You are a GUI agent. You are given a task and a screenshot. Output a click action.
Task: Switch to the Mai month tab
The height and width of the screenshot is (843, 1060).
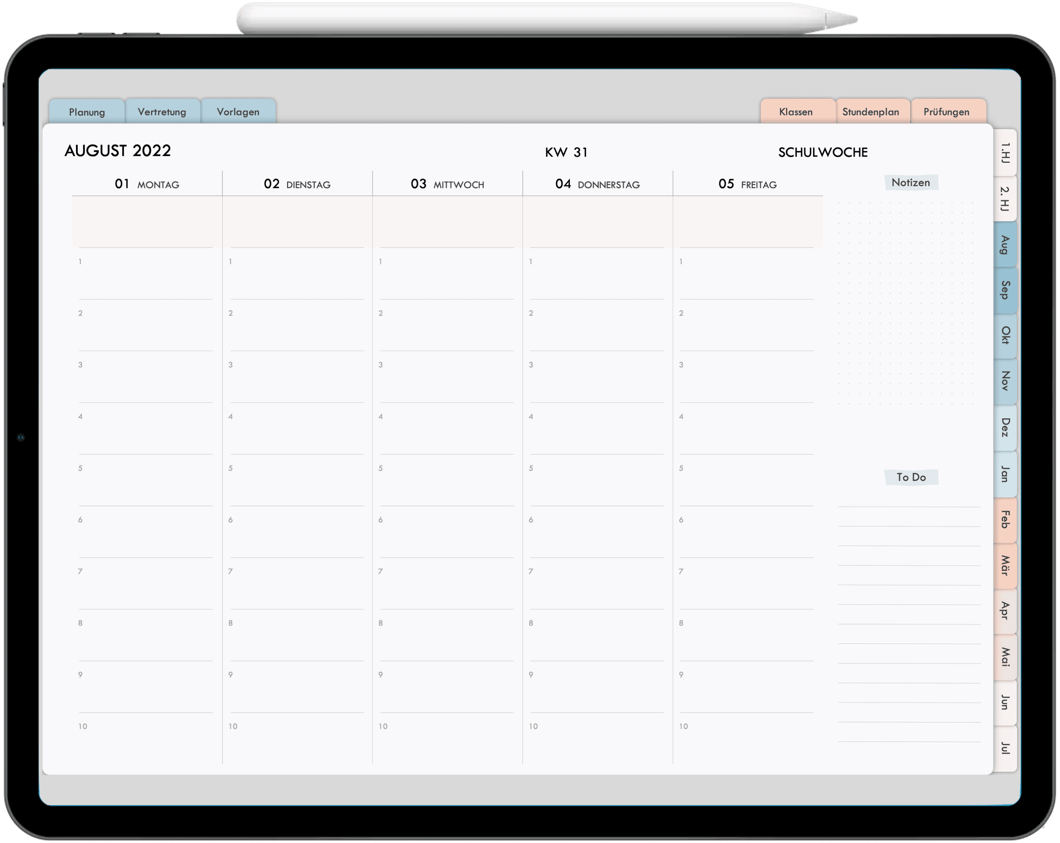coord(1006,657)
